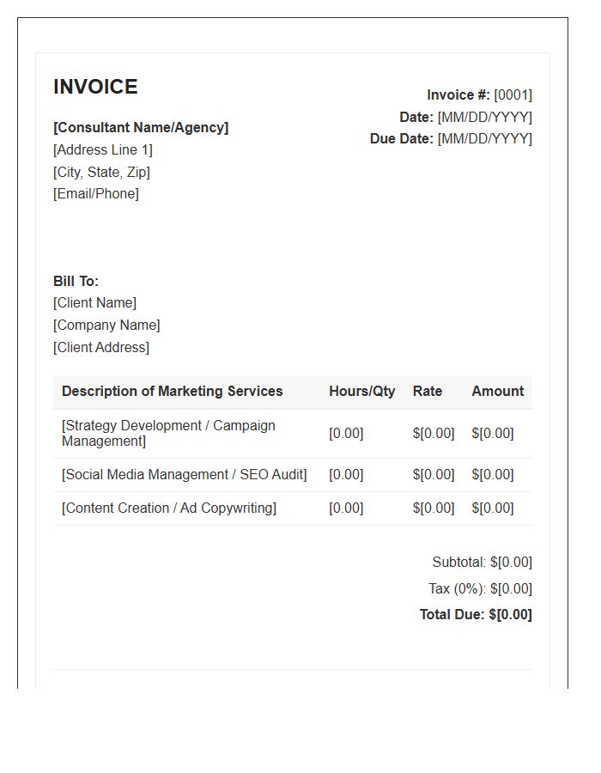Viewport: 601px width, 773px height.
Task: Click the Total Due: $[0.00] line
Action: [x=476, y=615]
